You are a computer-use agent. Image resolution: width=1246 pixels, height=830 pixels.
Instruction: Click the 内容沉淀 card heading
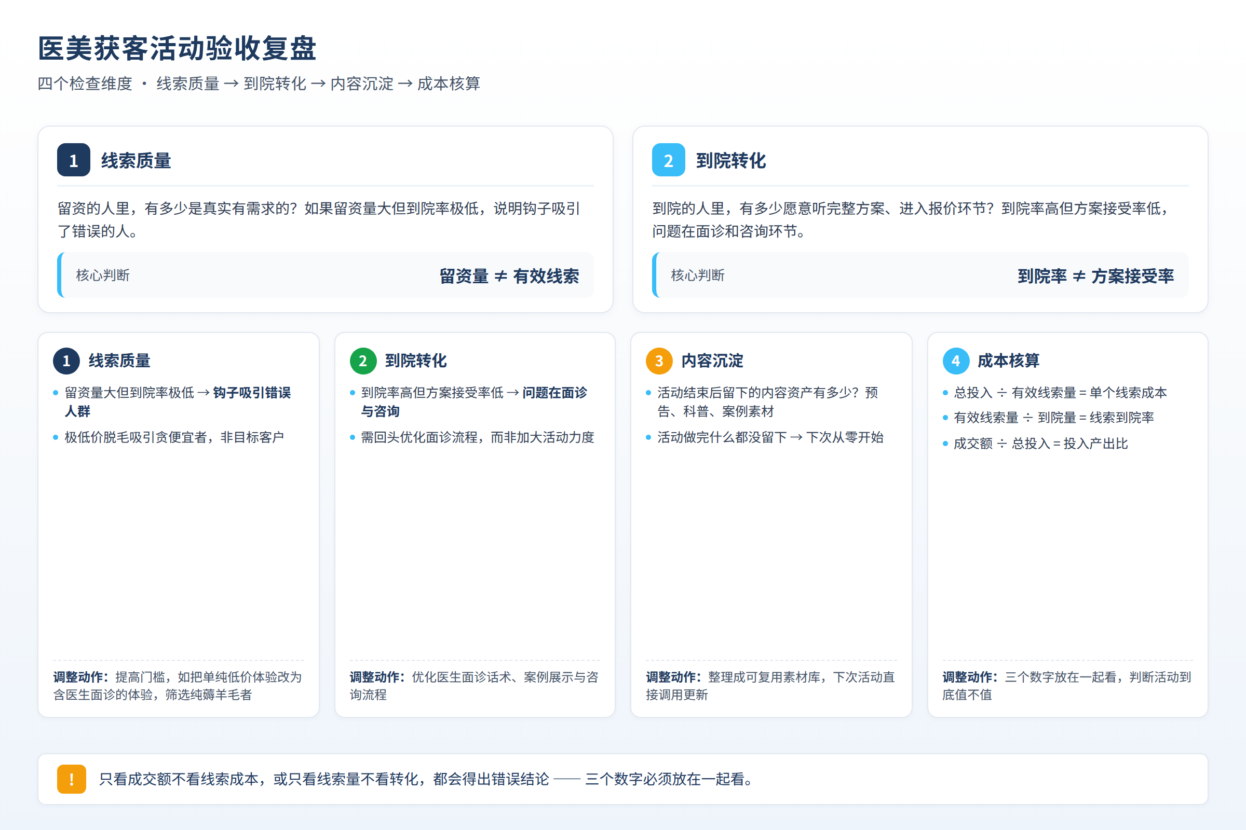click(712, 361)
